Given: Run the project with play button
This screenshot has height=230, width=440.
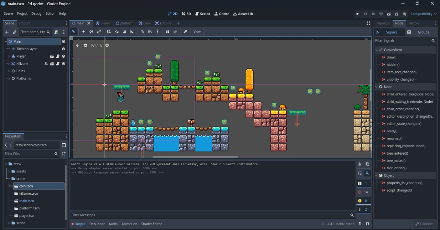Looking at the screenshot, I should pos(357,14).
